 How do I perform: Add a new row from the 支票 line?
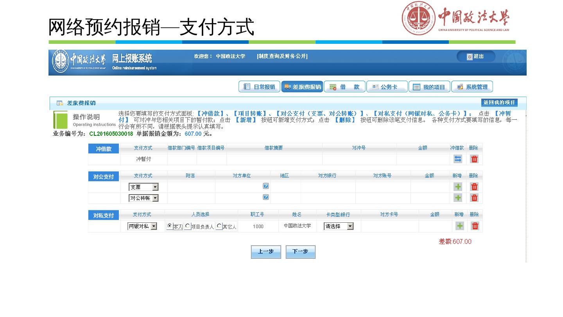(x=458, y=187)
